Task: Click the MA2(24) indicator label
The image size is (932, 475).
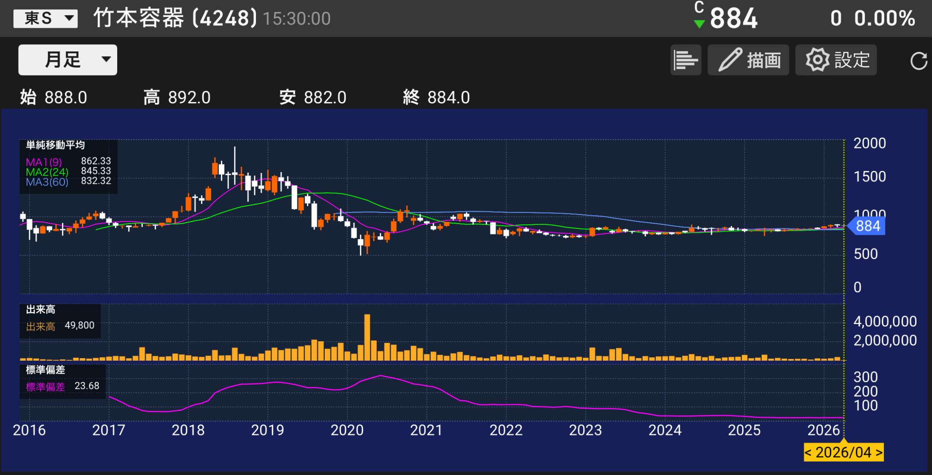Action: tap(47, 172)
